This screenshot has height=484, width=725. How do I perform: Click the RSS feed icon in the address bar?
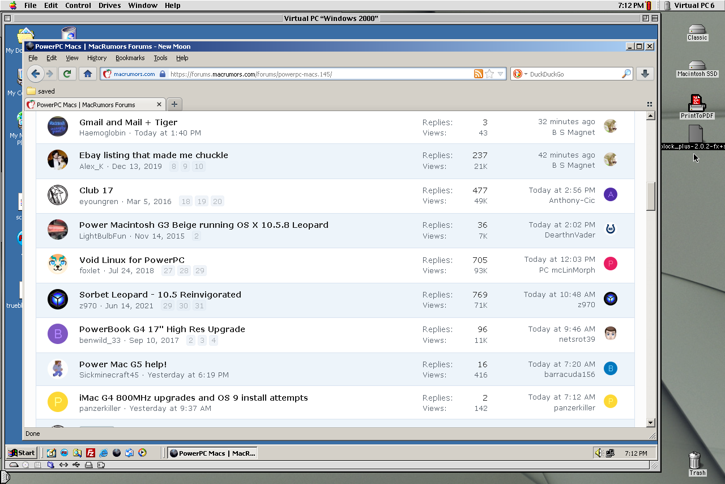(479, 74)
